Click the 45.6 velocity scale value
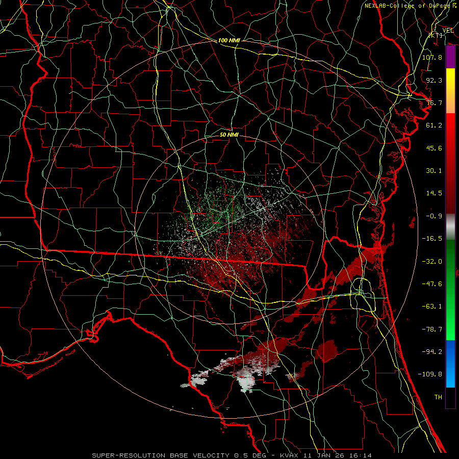 click(x=434, y=148)
